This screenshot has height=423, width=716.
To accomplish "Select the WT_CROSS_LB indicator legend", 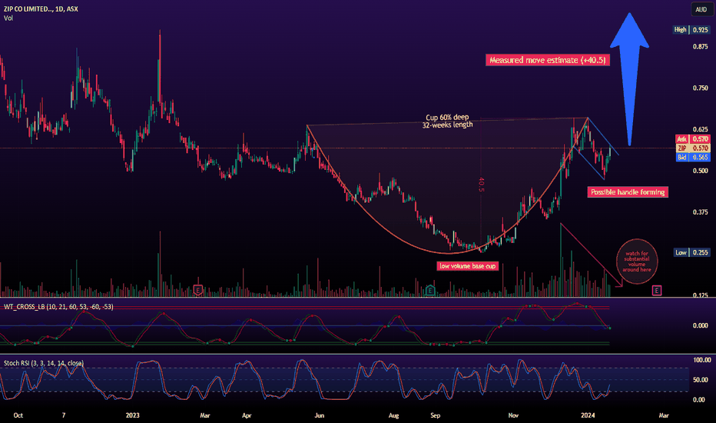I will coord(58,306).
